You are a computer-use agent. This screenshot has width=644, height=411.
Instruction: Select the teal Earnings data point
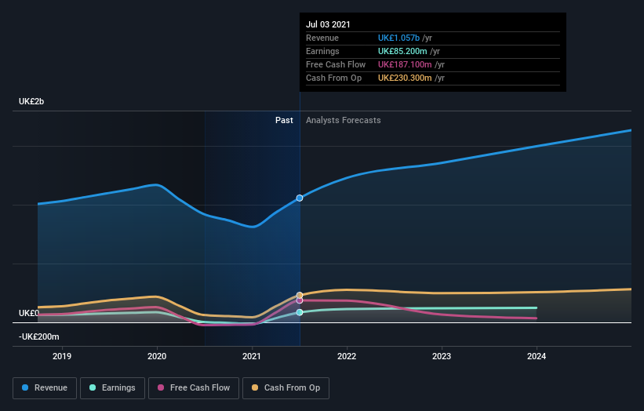click(x=300, y=312)
